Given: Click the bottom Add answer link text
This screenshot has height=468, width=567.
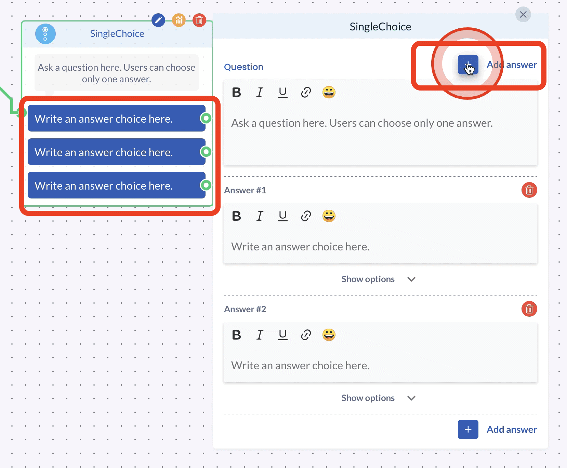Looking at the screenshot, I should pyautogui.click(x=512, y=429).
